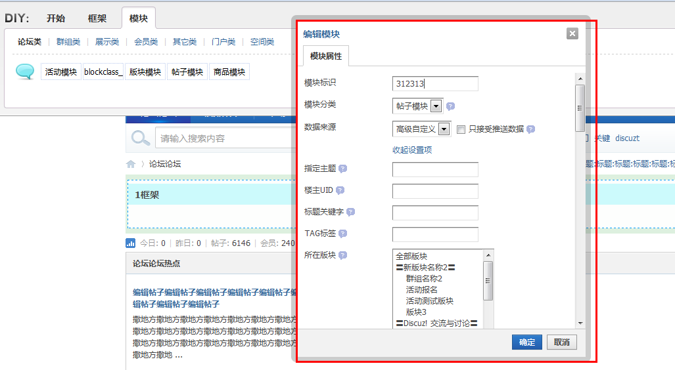Image resolution: width=675 pixels, height=370 pixels.
Task: Choose the 展示类 category
Action: click(107, 42)
